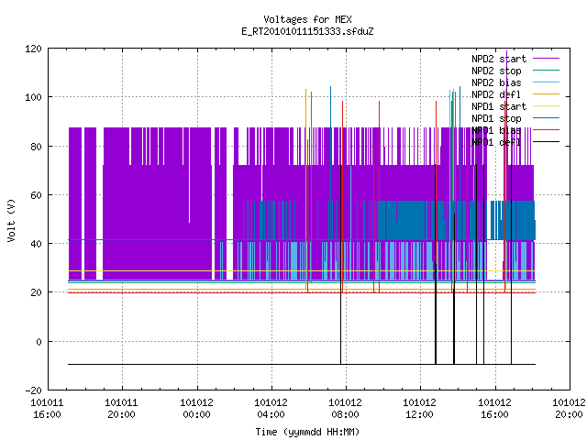Pick the red NPD1 bias legend line
Screen dimensions: 587x440
click(x=546, y=130)
